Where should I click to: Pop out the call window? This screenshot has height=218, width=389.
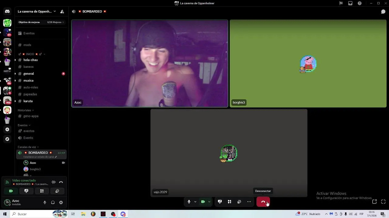[x=374, y=202]
